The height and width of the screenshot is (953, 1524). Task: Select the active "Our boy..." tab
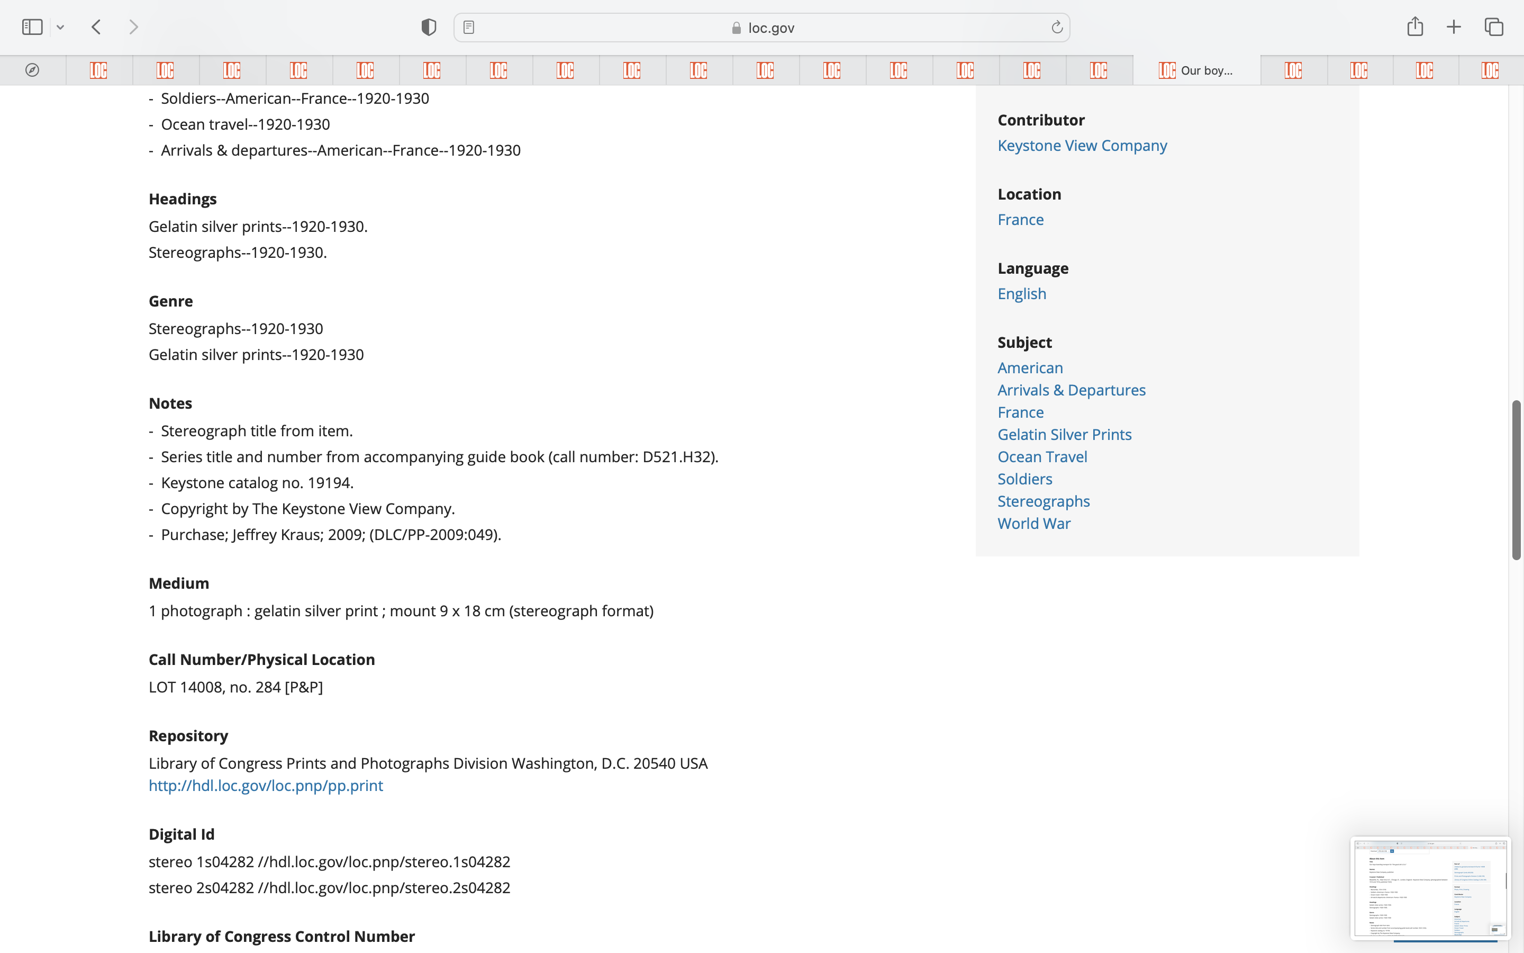tap(1196, 70)
